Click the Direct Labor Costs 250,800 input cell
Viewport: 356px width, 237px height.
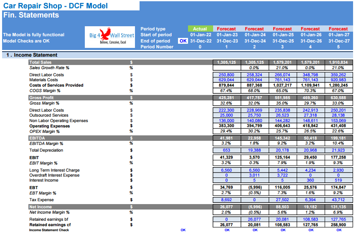226,75
